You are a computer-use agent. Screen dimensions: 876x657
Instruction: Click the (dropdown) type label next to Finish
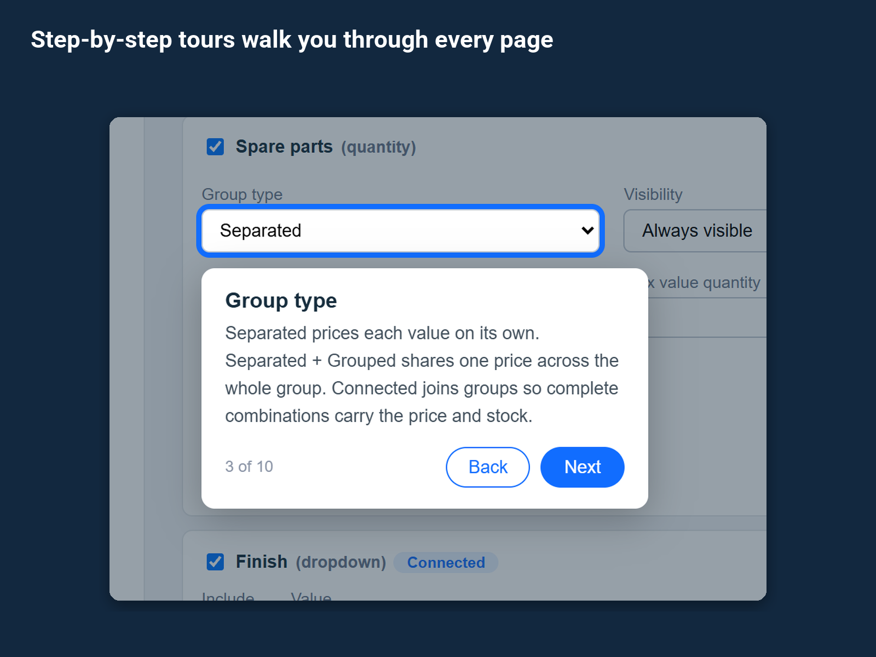(341, 562)
